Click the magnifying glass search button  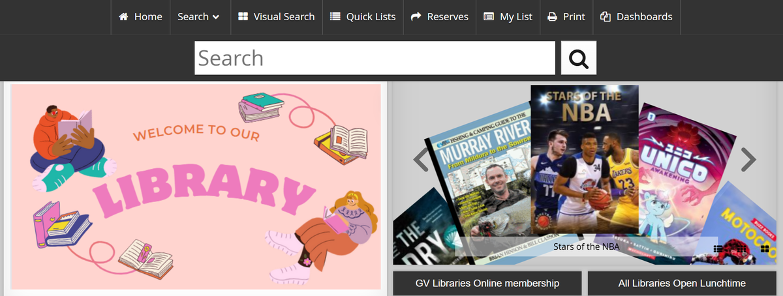[578, 58]
